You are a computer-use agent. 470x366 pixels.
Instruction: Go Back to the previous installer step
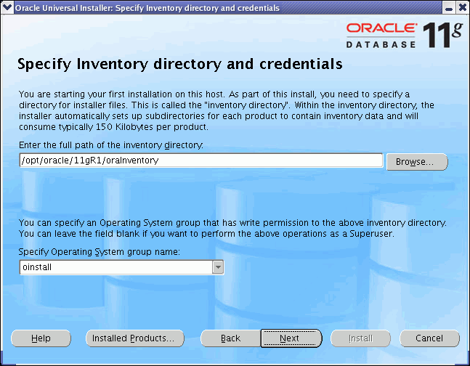[x=230, y=338]
